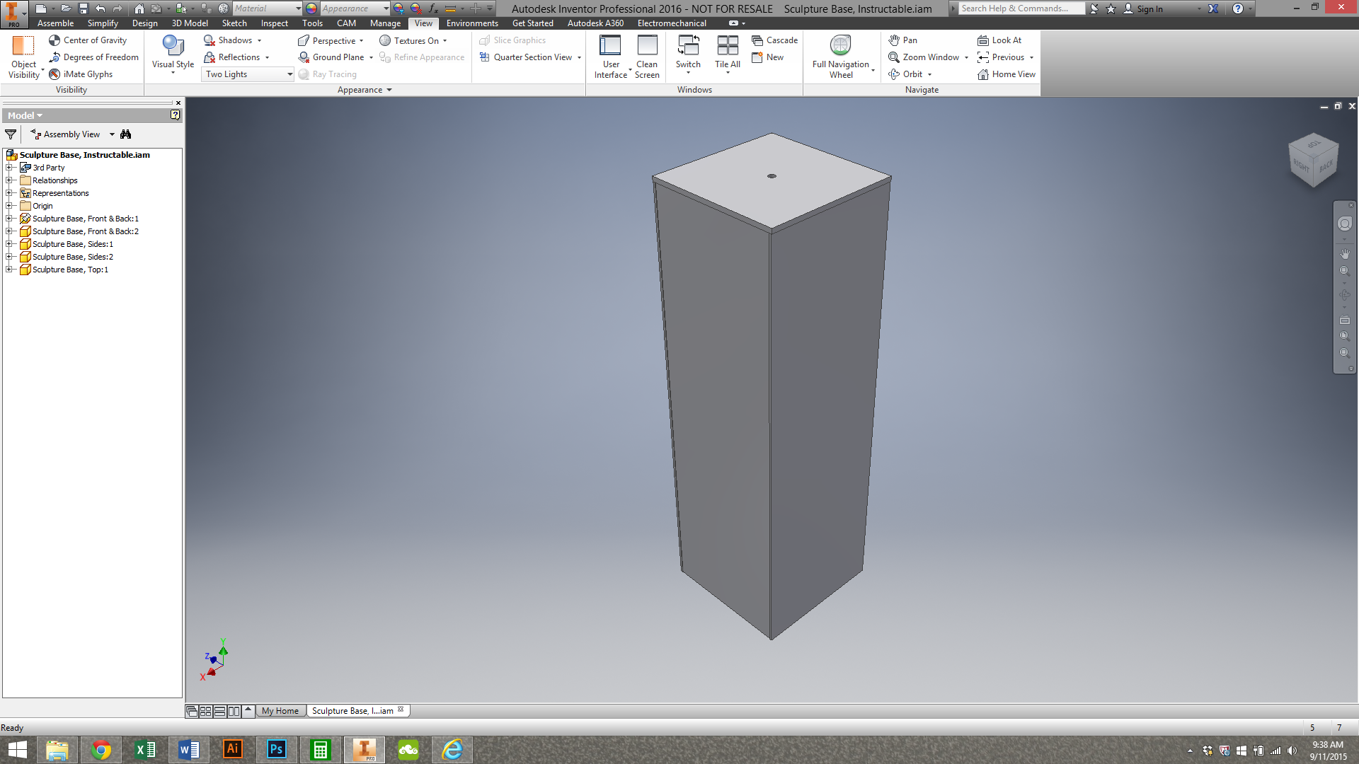This screenshot has height=764, width=1359.
Task: Switch to the Assemble ribbon tab
Action: click(x=55, y=23)
